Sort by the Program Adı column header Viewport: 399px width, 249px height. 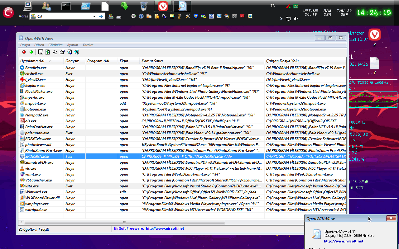102,61
